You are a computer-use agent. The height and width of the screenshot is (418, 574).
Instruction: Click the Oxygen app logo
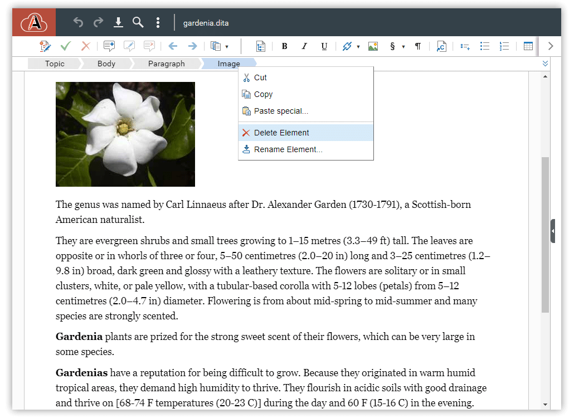coord(34,22)
